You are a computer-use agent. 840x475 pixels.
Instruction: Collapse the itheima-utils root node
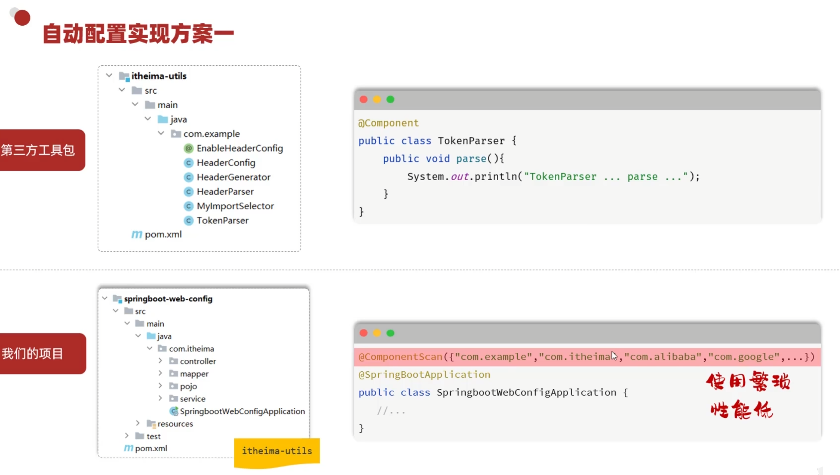[109, 75]
